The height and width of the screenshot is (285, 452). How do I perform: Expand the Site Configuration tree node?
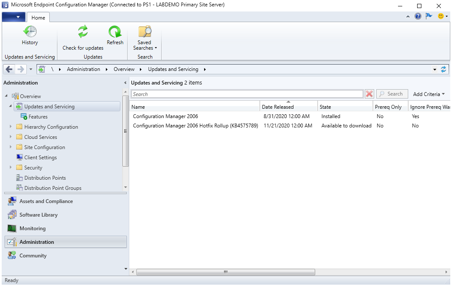11,147
